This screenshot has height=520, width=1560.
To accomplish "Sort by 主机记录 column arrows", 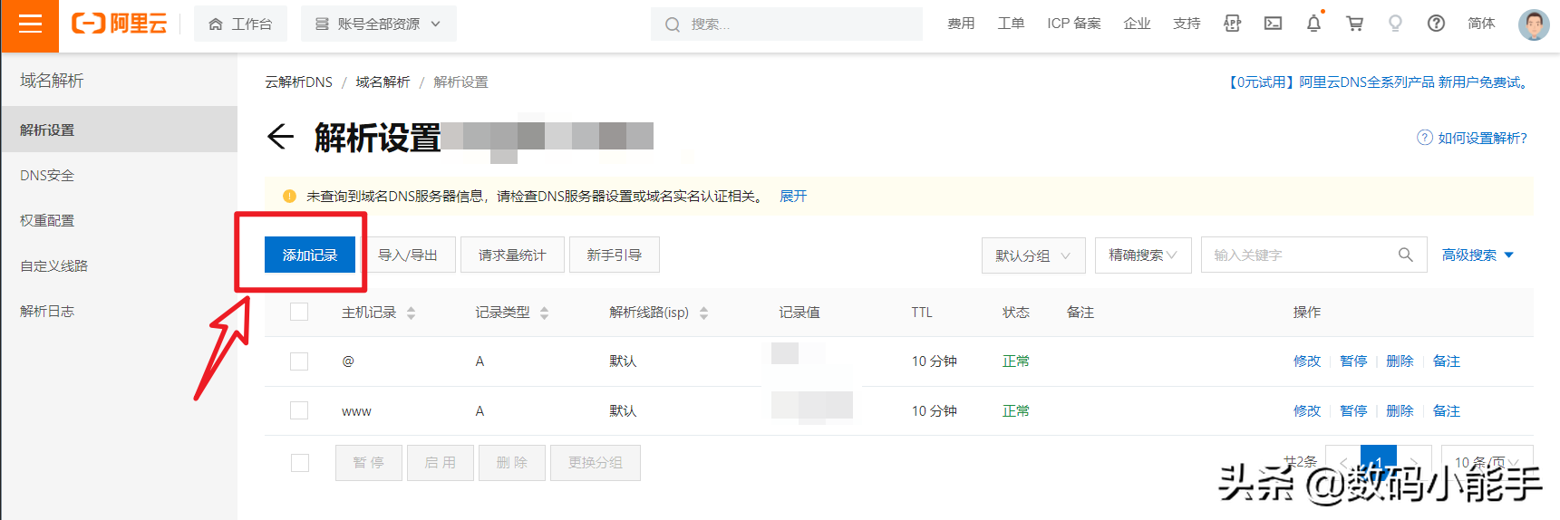I will point(412,313).
